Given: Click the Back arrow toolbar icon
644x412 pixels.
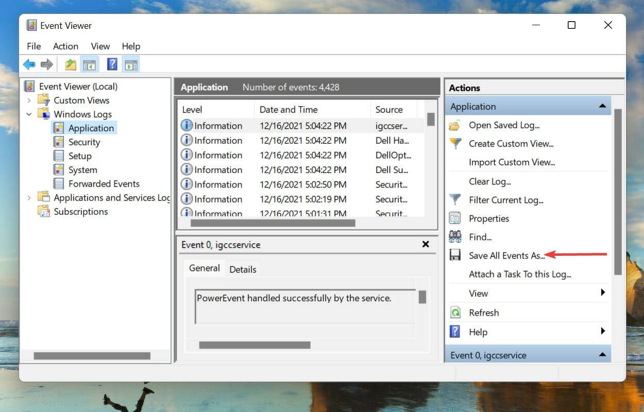Looking at the screenshot, I should 29,64.
